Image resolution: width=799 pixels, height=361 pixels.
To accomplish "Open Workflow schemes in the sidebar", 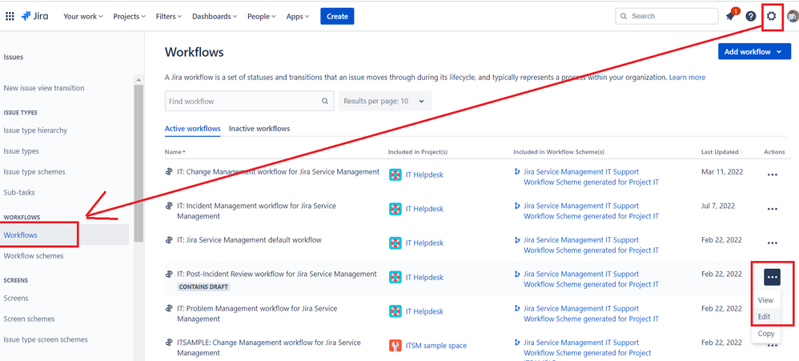I will [34, 256].
